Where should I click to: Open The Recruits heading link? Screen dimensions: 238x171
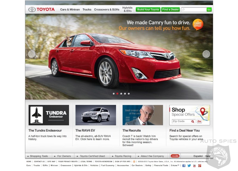point(131,130)
